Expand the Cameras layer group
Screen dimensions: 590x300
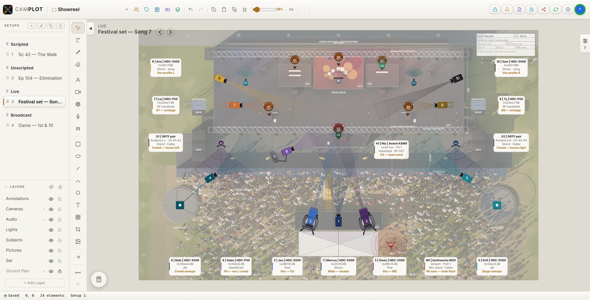pos(44,209)
